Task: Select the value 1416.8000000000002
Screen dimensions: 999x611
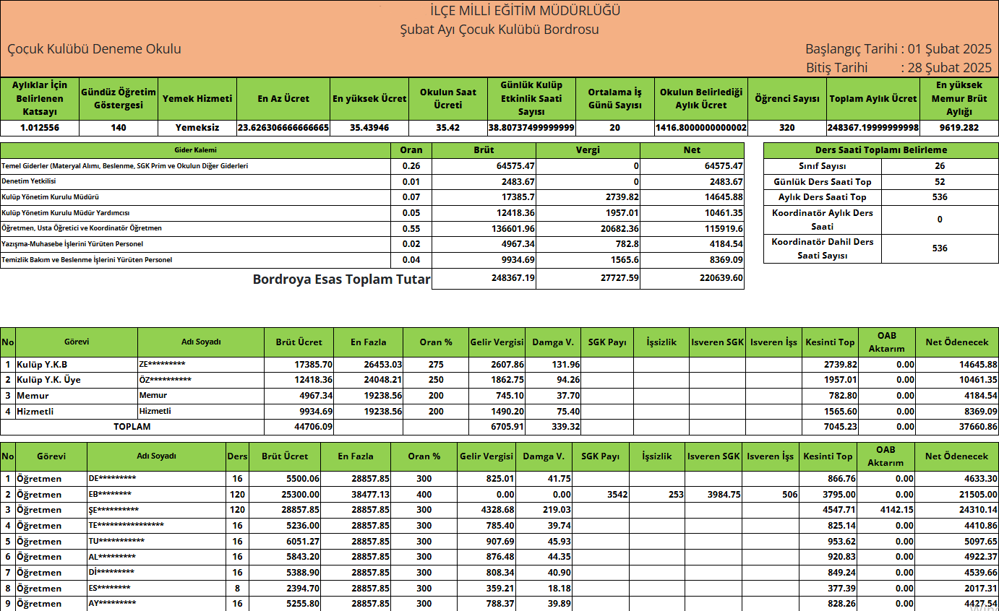Action: point(701,128)
